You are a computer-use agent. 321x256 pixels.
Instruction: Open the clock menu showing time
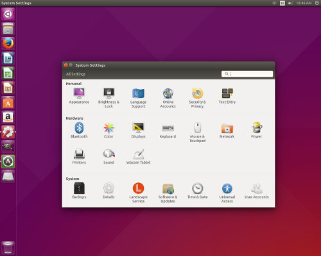304,3
